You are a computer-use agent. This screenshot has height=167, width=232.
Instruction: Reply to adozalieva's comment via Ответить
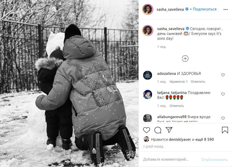198,82
